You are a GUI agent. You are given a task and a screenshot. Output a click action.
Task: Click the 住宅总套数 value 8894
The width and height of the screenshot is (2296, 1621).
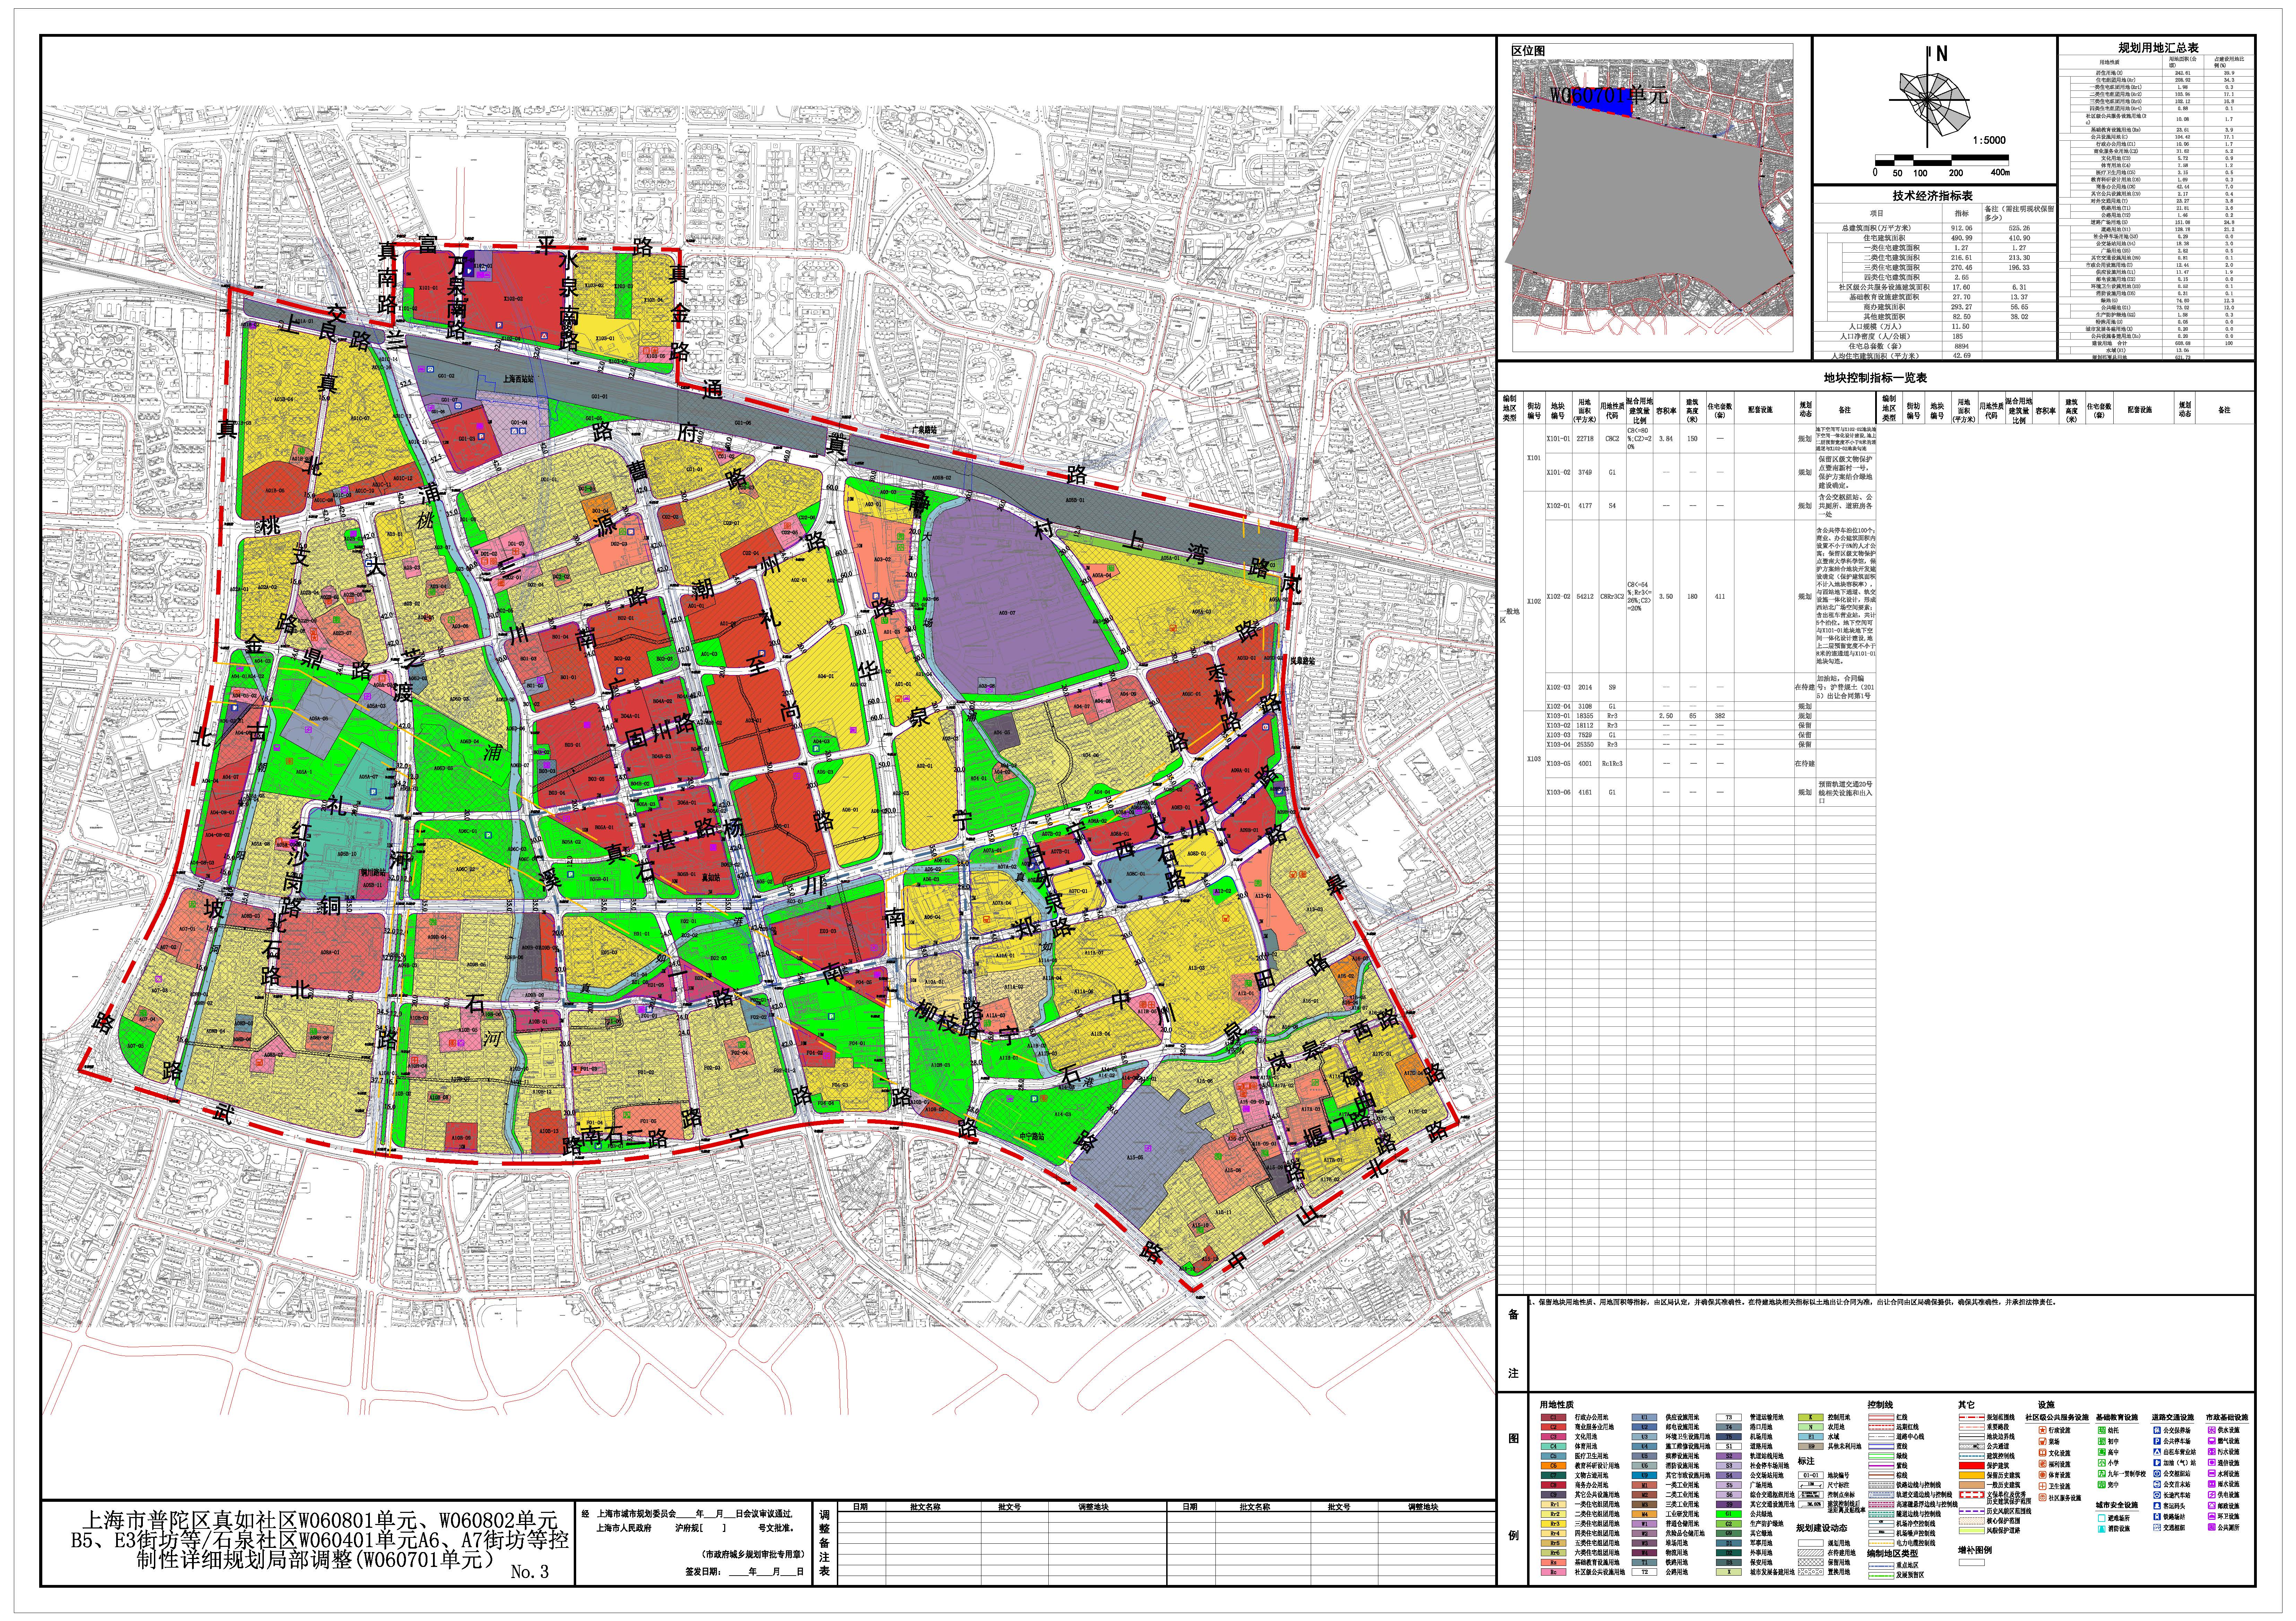click(1962, 346)
